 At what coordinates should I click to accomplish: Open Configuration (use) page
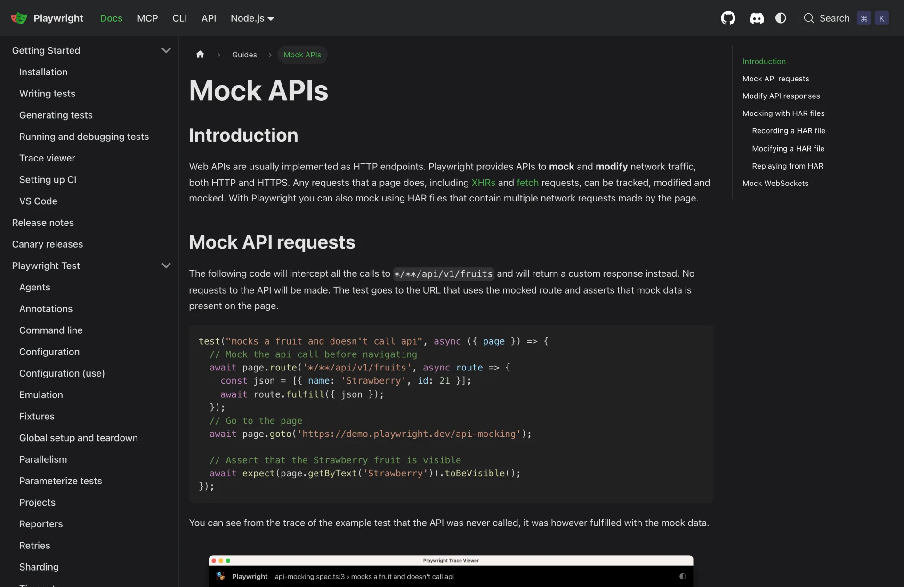click(62, 373)
